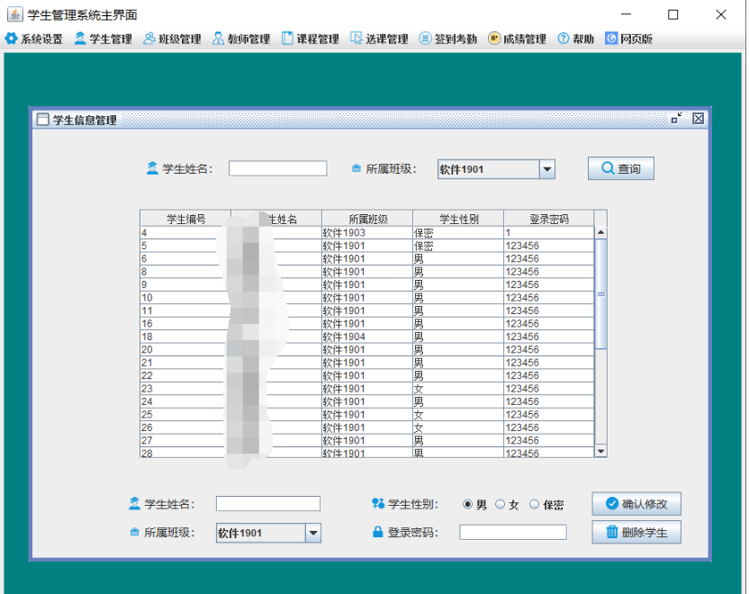This screenshot has height=594, width=749.
Task: Click the table scrollbar up arrow
Action: click(x=601, y=232)
